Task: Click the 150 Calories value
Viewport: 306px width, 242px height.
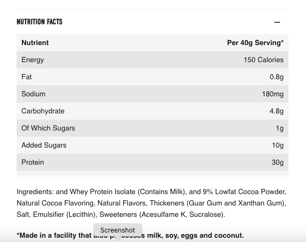Action: (263, 60)
